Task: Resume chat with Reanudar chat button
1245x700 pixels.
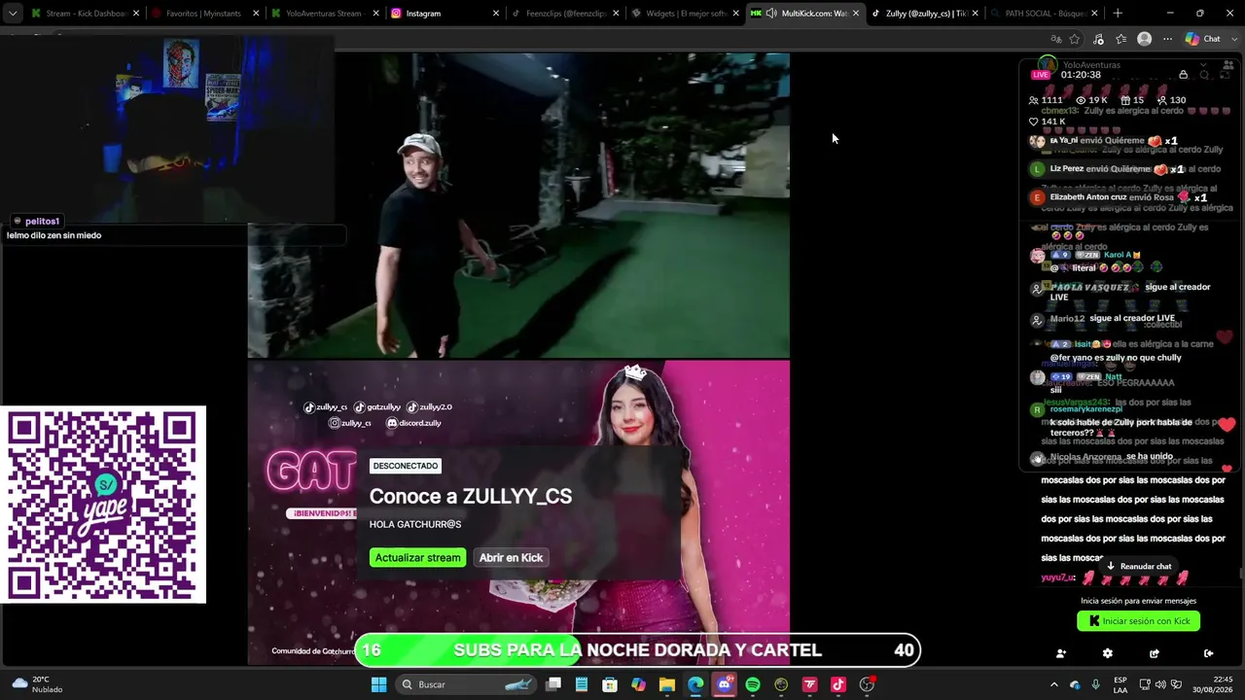Action: coord(1139,566)
